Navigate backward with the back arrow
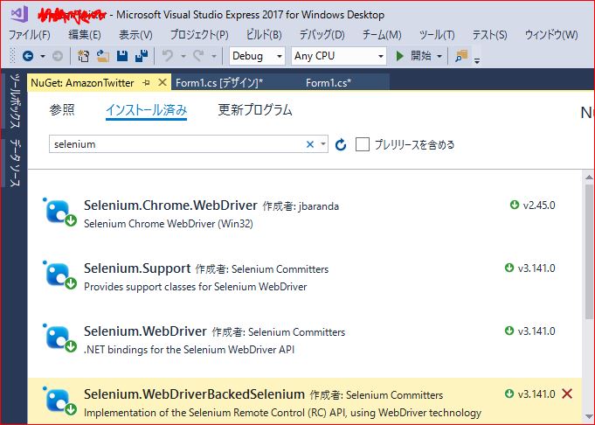595x425 pixels. click(x=28, y=56)
